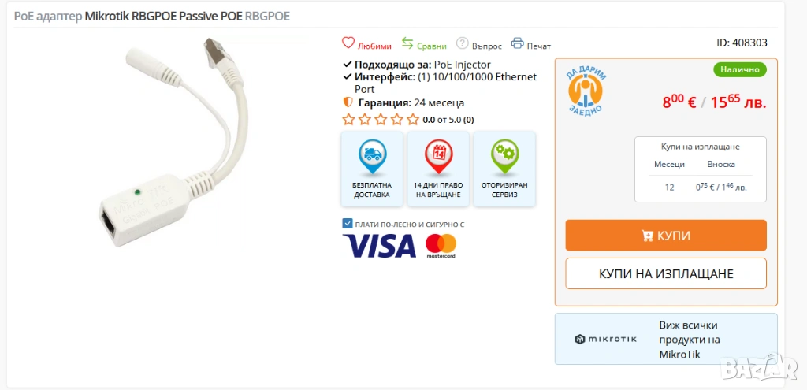Click the Visa payment logo
Viewport: 807px width, 390px height.
coord(379,245)
